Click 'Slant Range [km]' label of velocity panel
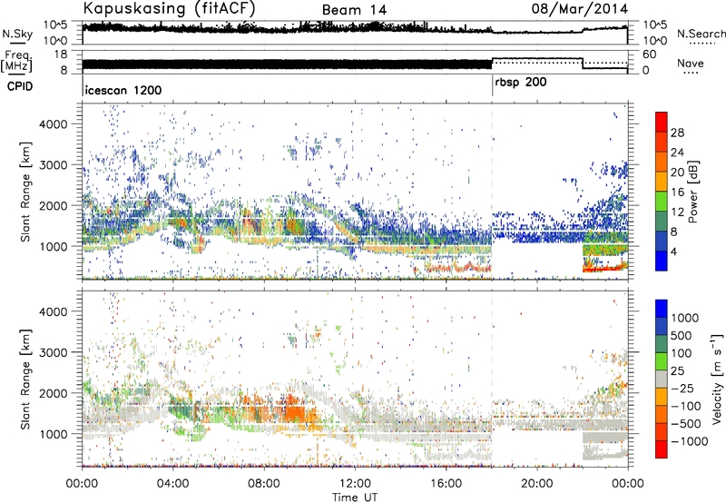This screenshot has width=726, height=503. click(25, 379)
